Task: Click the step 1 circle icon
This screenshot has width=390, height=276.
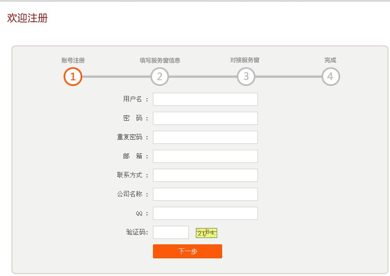Action: coord(73,76)
